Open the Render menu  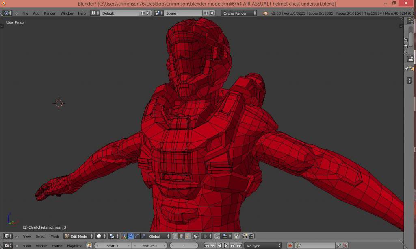pyautogui.click(x=50, y=13)
